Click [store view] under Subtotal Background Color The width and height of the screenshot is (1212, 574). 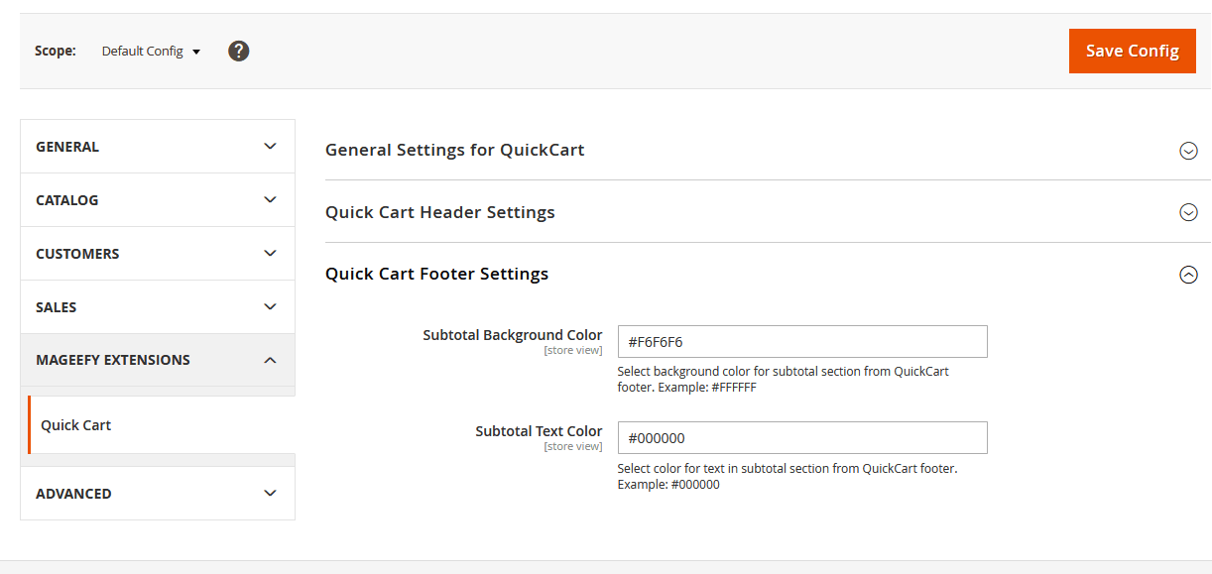(573, 350)
